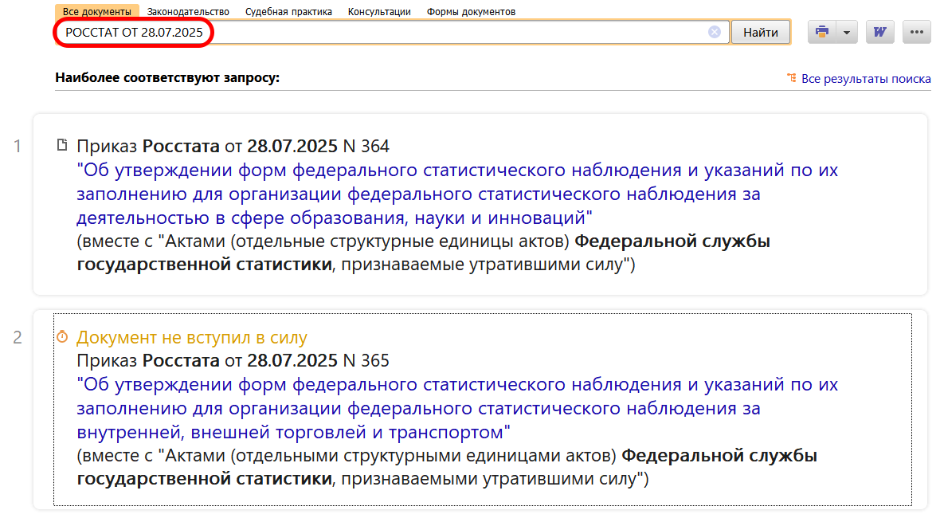The height and width of the screenshot is (518, 940).
Task: Expand the print options dropdown arrow
Action: (x=847, y=32)
